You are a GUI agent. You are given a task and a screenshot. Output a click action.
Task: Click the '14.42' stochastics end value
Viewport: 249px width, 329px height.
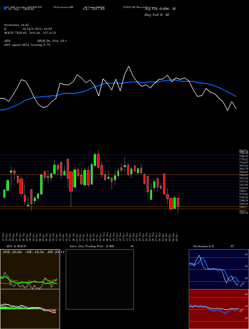click(242, 285)
